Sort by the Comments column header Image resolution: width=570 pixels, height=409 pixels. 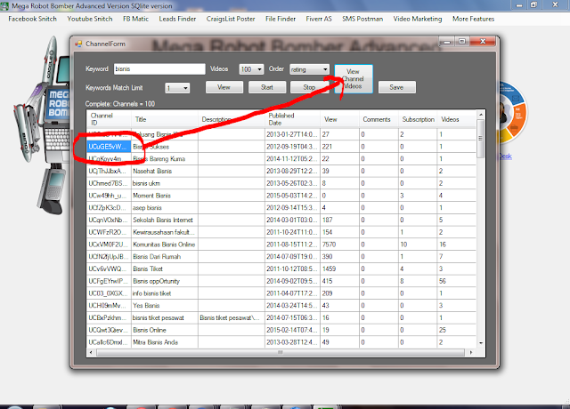pyautogui.click(x=379, y=119)
